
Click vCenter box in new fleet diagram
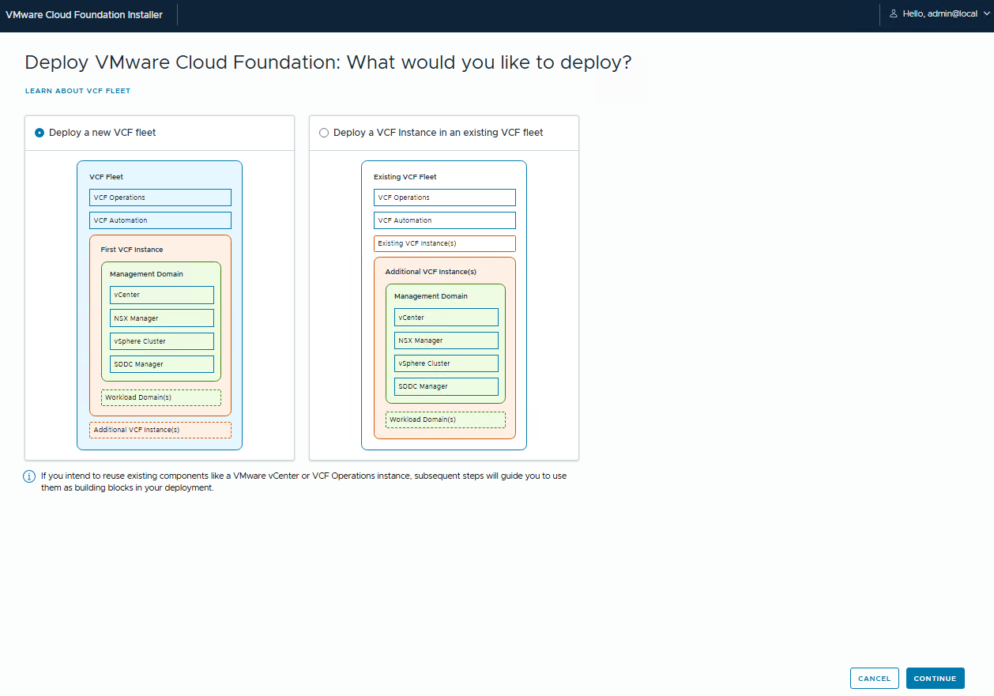(x=162, y=295)
